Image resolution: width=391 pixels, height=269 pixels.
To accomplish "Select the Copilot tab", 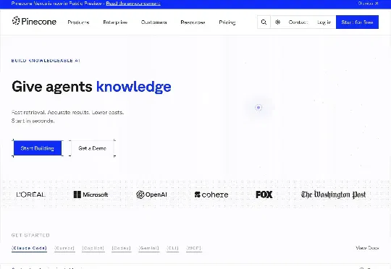I will tap(93, 248).
